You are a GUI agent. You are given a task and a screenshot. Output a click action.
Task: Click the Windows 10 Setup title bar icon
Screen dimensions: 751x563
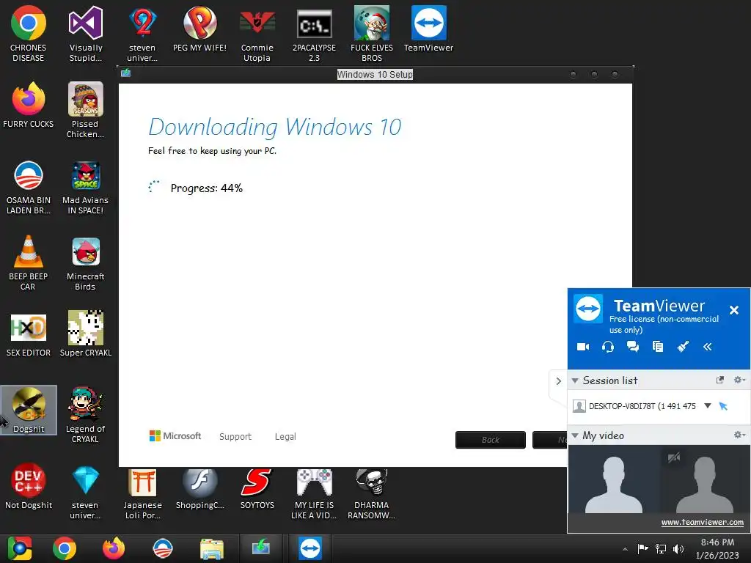tap(125, 73)
